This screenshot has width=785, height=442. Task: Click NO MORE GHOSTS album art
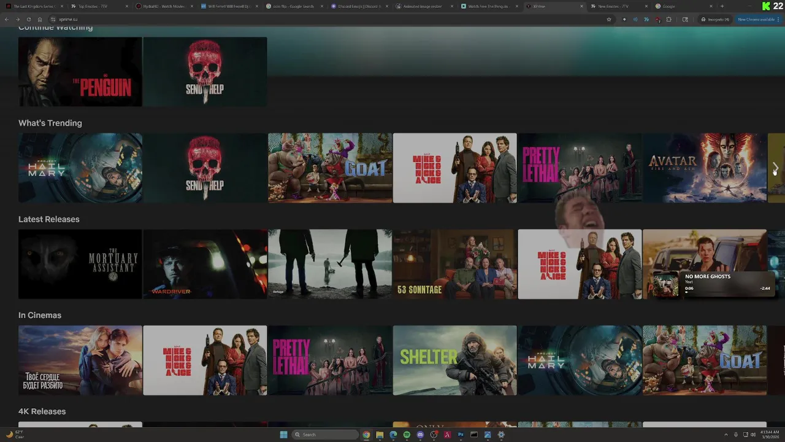(665, 285)
